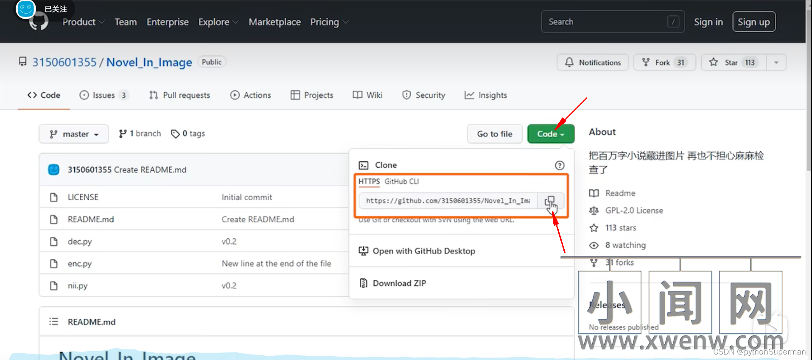Select the HTTPS clone tab

[x=369, y=182]
